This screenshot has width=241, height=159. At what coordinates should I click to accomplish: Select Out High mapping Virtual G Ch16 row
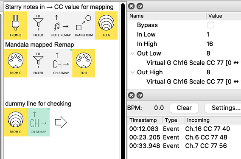pos(185,81)
